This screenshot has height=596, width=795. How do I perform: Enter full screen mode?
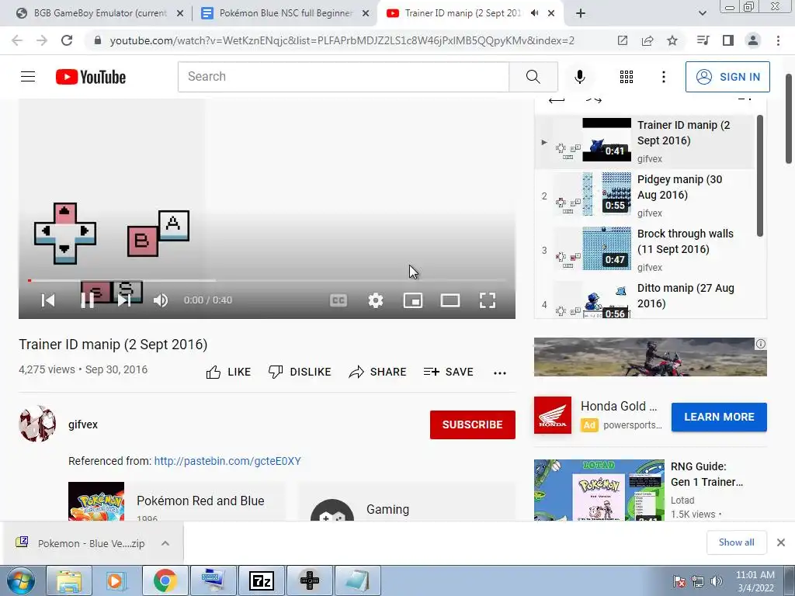[488, 300]
